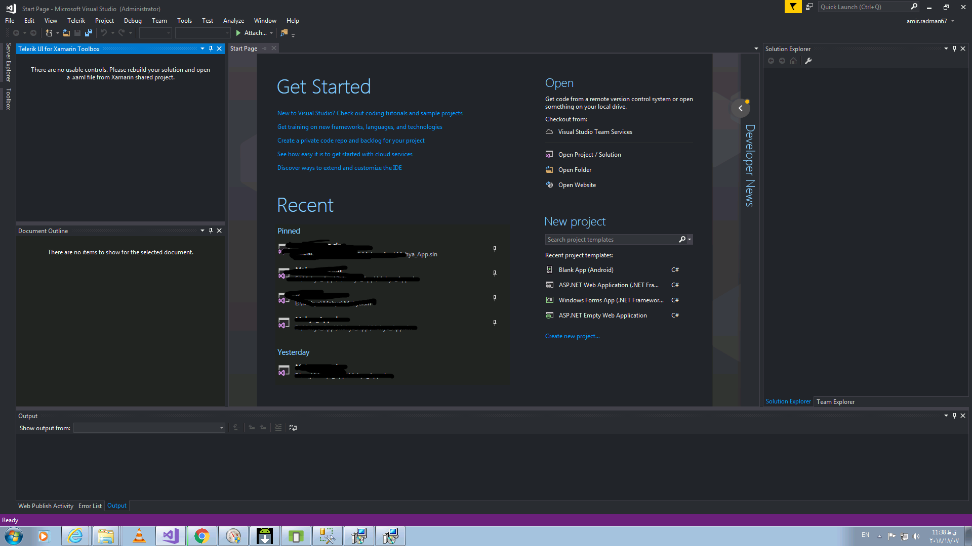
Task: Click the New Project toolbar icon
Action: coord(49,33)
